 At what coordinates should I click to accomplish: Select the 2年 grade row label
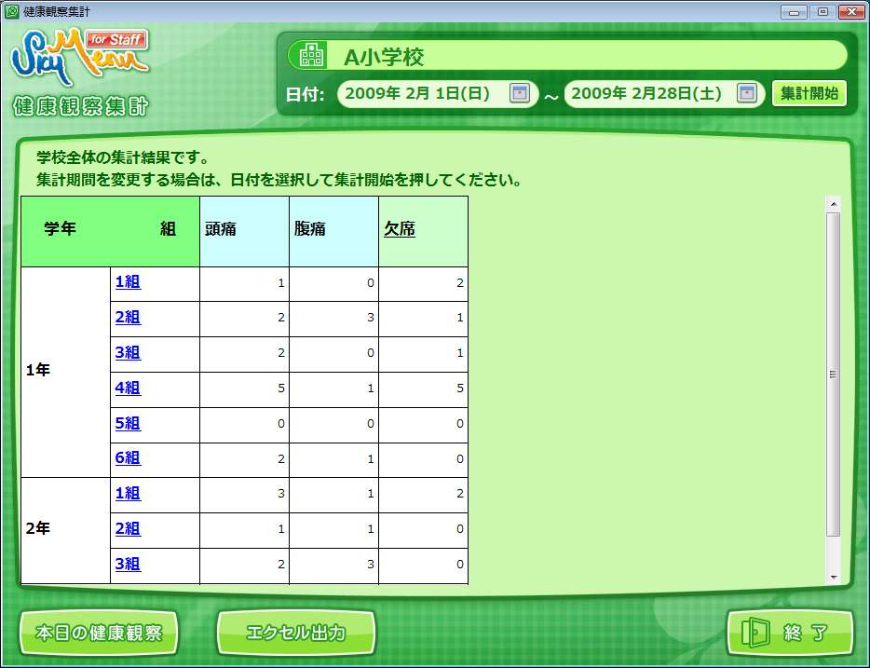pyautogui.click(x=38, y=528)
